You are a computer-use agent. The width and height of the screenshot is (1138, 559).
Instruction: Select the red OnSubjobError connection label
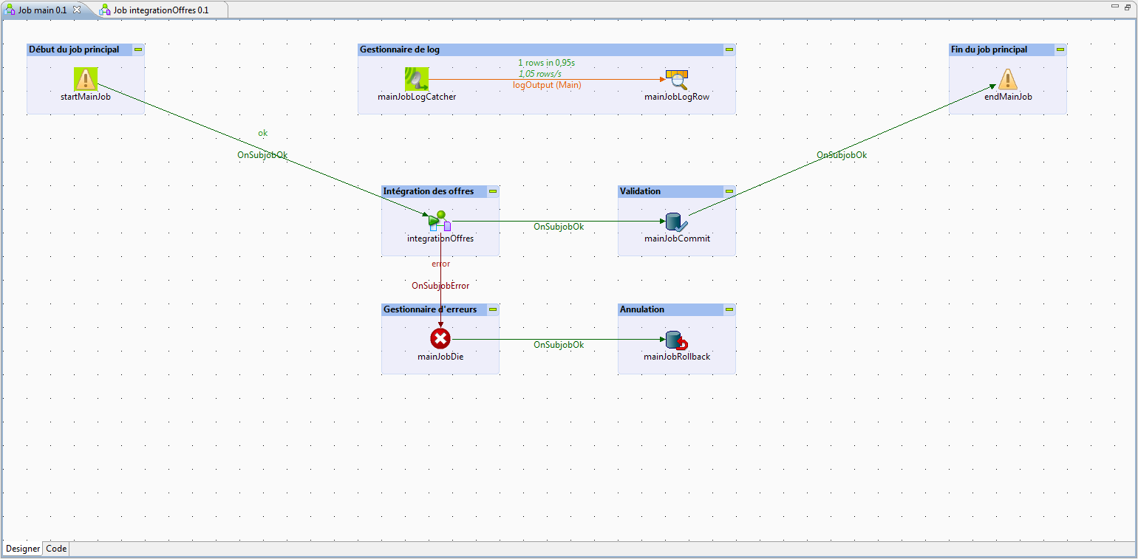tap(440, 286)
